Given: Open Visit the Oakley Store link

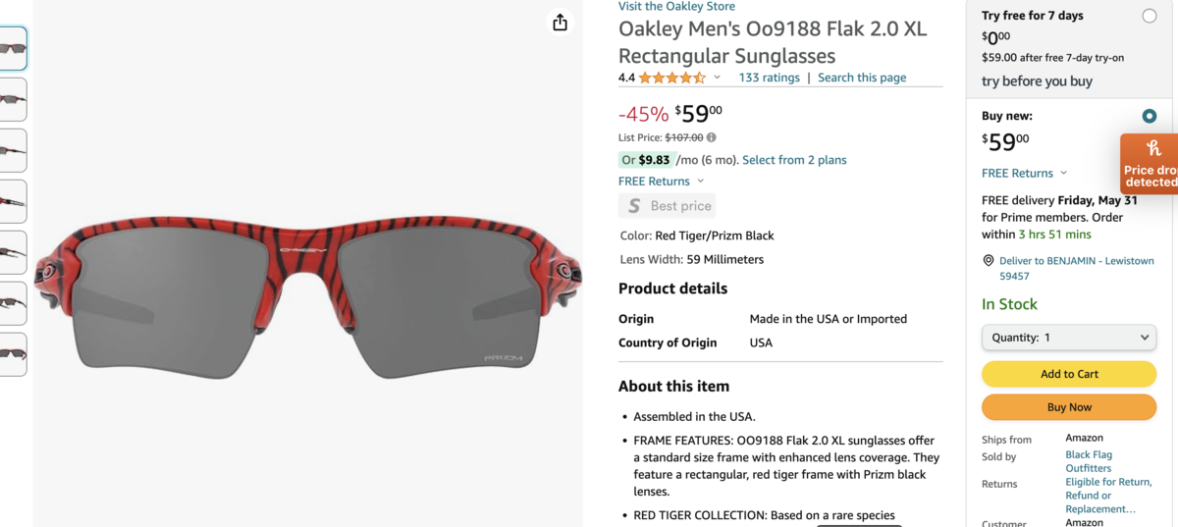Looking at the screenshot, I should click(676, 7).
